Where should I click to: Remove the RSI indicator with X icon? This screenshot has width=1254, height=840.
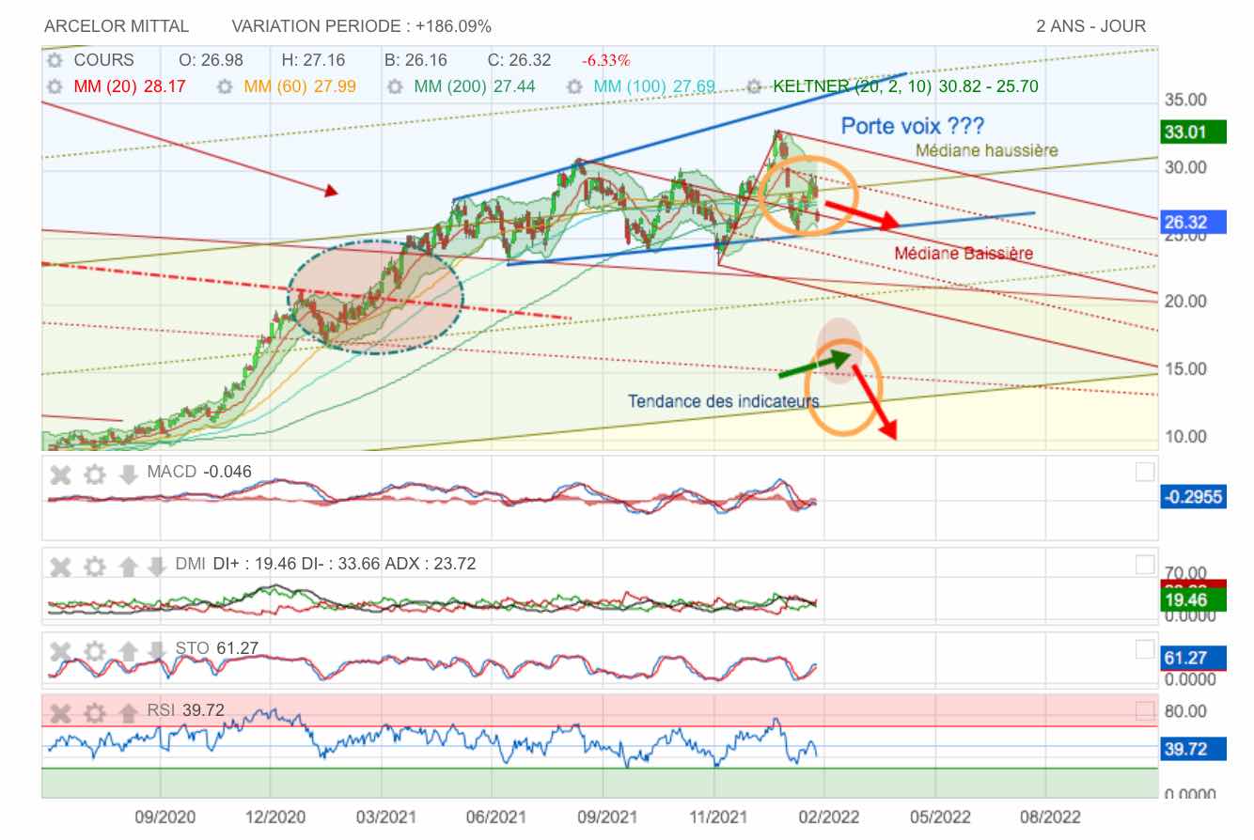tap(60, 712)
